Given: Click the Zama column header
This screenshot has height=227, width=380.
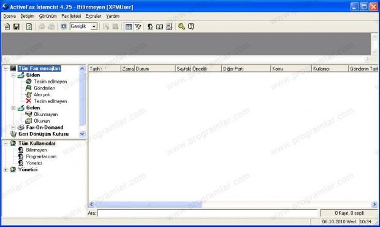Looking at the screenshot, I should 127,69.
